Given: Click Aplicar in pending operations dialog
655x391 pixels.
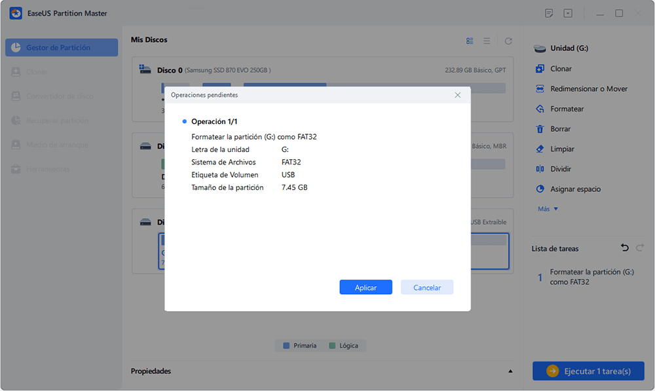Looking at the screenshot, I should pyautogui.click(x=365, y=288).
